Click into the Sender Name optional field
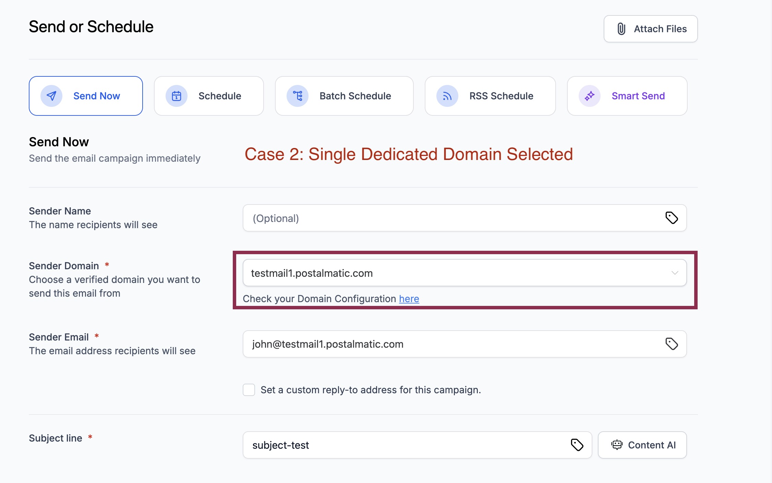This screenshot has width=772, height=483. (446, 218)
